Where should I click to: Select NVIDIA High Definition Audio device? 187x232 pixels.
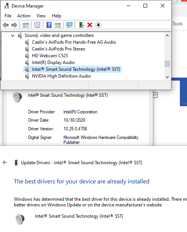click(x=61, y=76)
